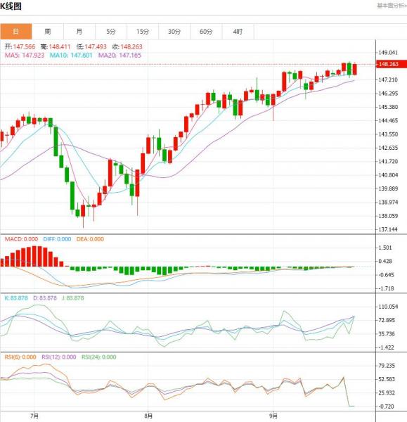Click the RSI(24) indicator label
Image resolution: width=407 pixels, height=422 pixels.
click(99, 357)
